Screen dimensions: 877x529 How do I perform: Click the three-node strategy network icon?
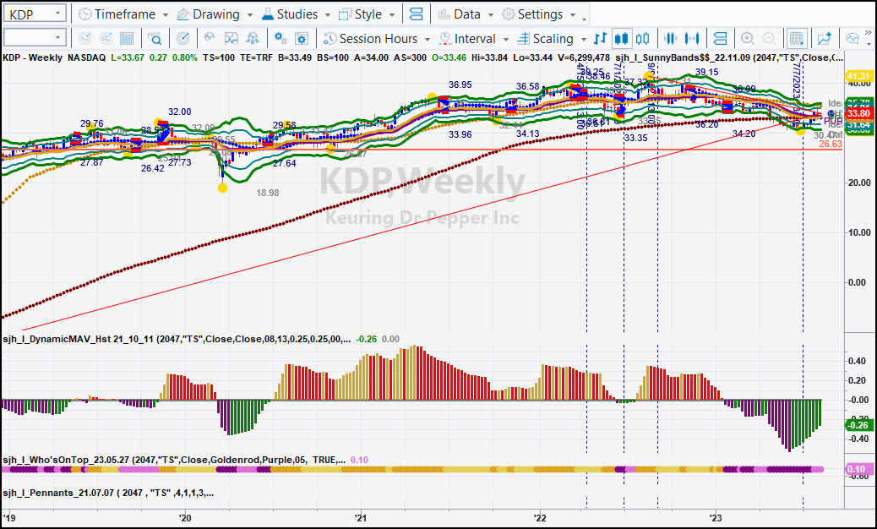[x=253, y=39]
